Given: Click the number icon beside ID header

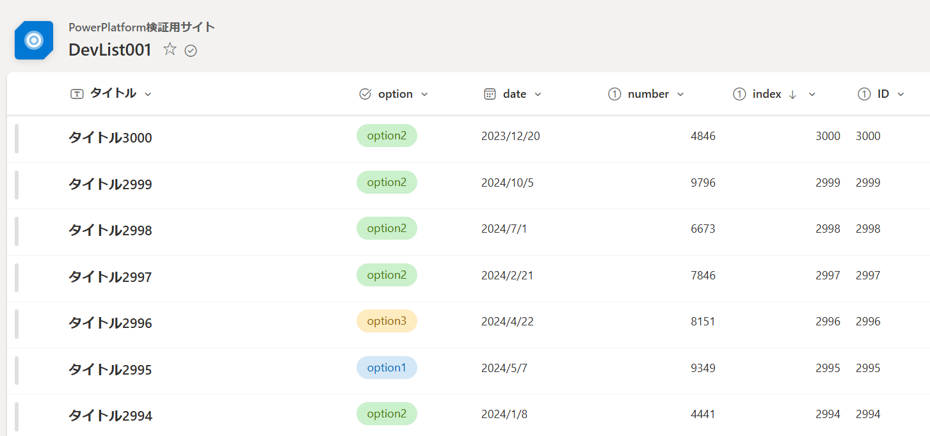Looking at the screenshot, I should [x=864, y=94].
